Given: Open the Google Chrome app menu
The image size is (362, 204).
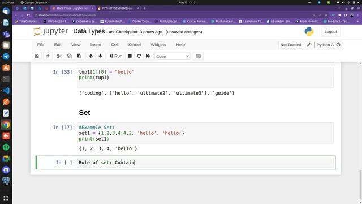Looking at the screenshot, I should (x=34, y=2).
